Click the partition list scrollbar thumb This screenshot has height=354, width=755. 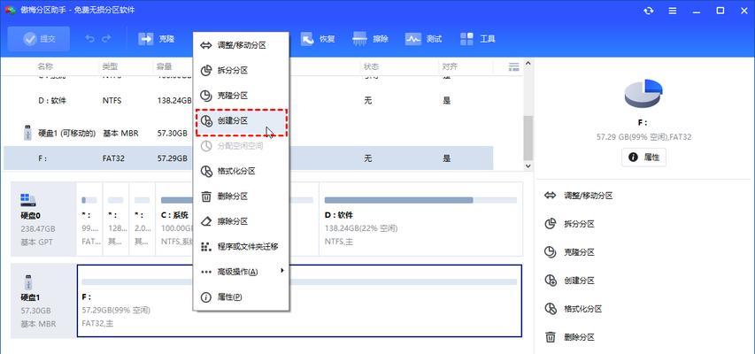pyautogui.click(x=528, y=138)
